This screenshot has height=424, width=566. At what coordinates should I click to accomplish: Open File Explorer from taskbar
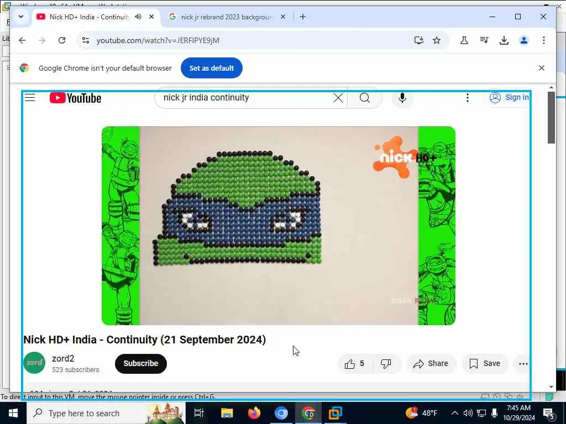(x=227, y=413)
